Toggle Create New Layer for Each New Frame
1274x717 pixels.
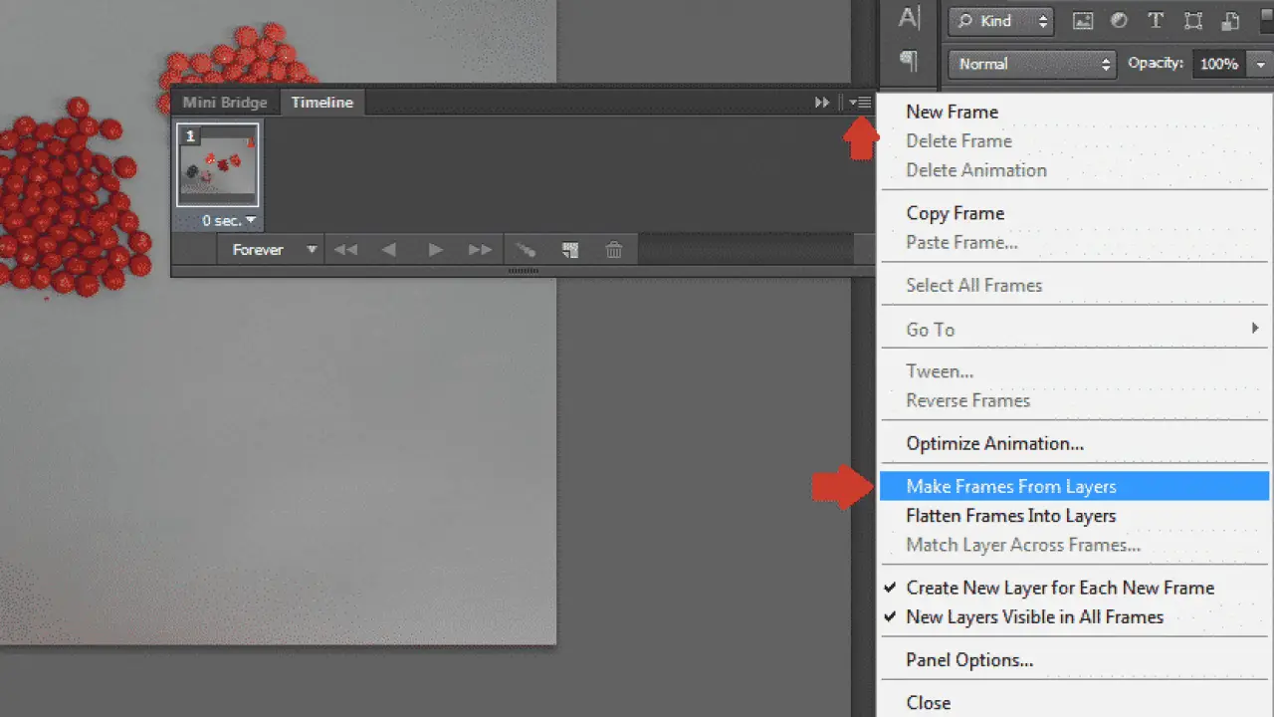[1059, 588]
